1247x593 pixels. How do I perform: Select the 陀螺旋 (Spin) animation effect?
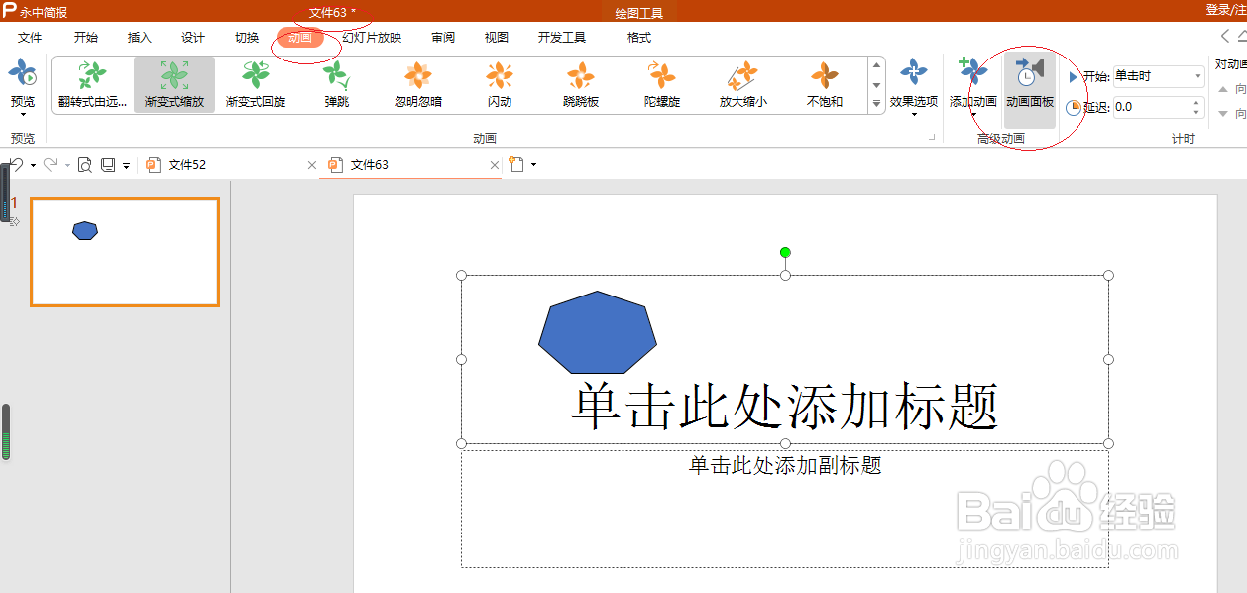click(x=661, y=84)
